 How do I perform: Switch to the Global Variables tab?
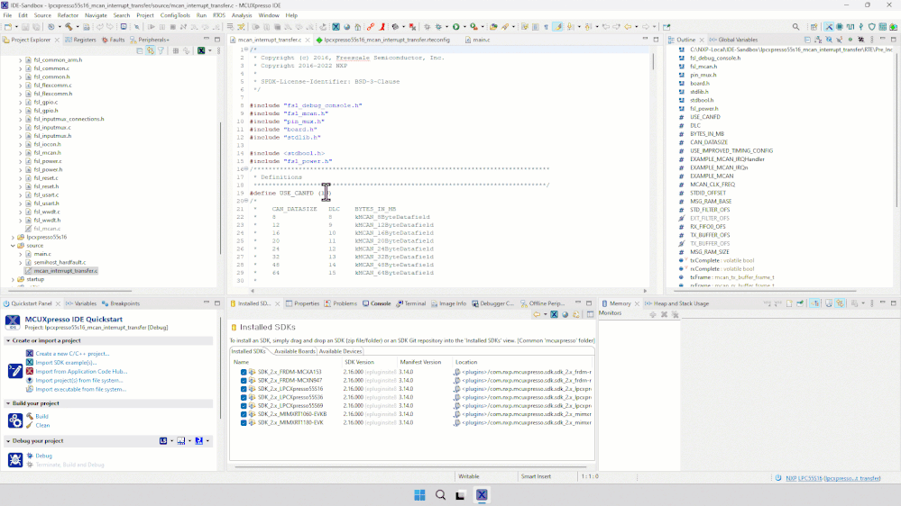coord(734,40)
